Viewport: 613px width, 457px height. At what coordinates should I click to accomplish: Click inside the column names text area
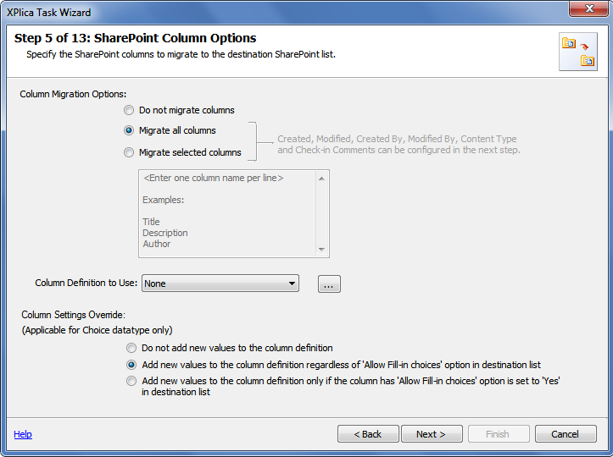(x=226, y=213)
